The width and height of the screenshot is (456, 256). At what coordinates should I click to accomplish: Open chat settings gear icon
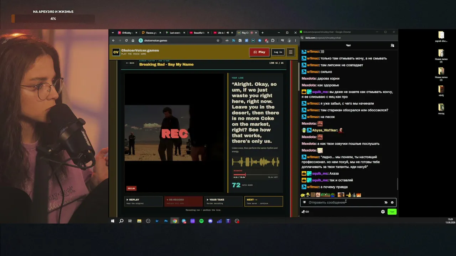click(x=383, y=212)
